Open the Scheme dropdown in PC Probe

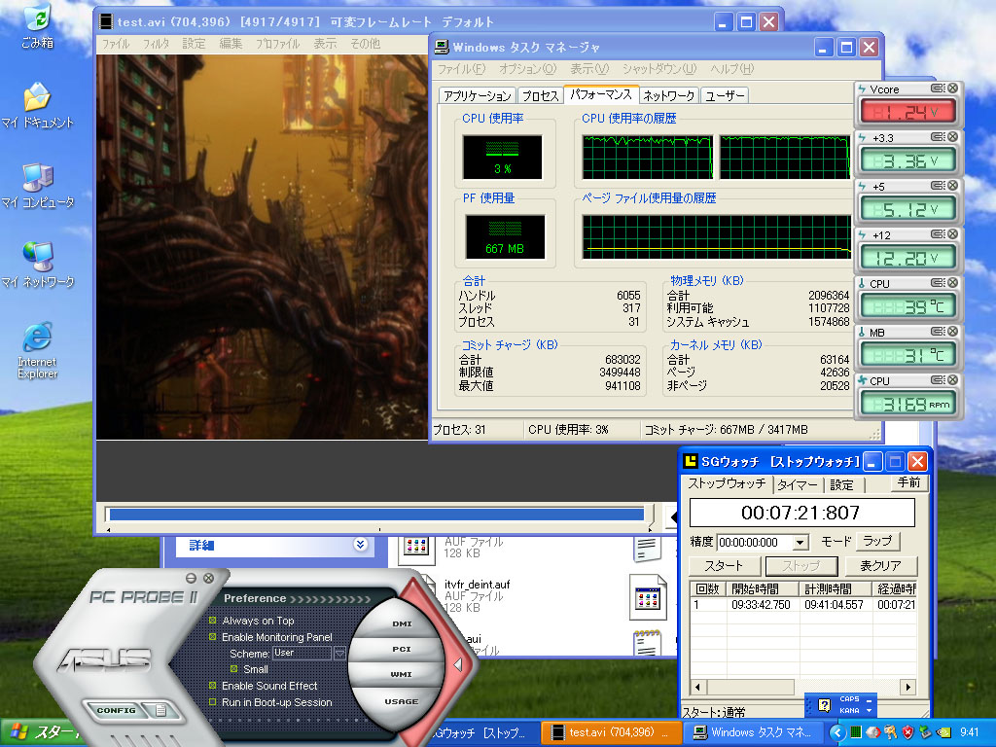tap(339, 653)
